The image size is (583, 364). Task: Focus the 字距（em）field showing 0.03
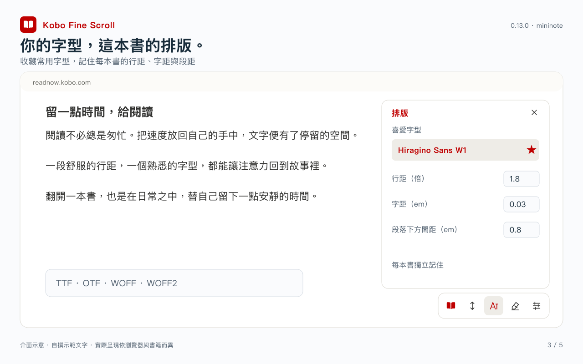(522, 204)
